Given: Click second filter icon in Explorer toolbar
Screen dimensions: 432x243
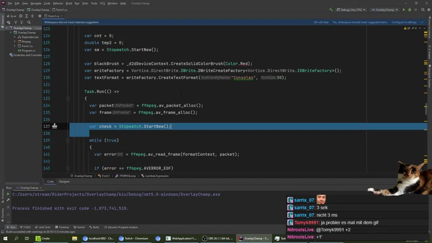Looking at the screenshot, I should [x=21, y=22].
